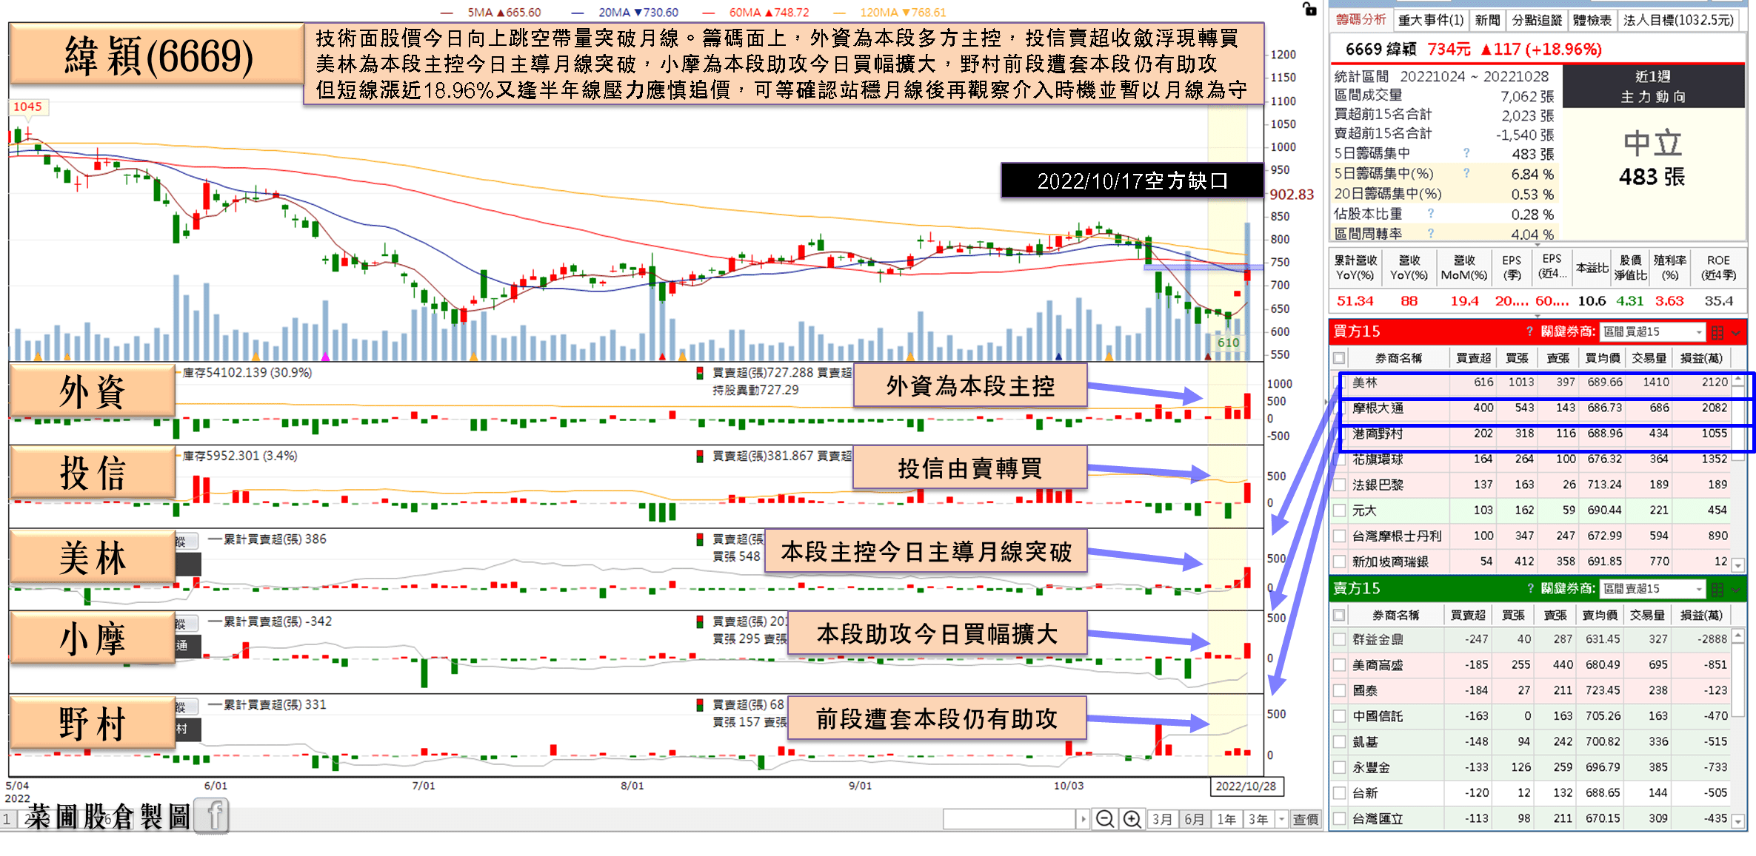Open help for 5日籌碼集中(%) row
The height and width of the screenshot is (856, 1756).
(x=1466, y=173)
